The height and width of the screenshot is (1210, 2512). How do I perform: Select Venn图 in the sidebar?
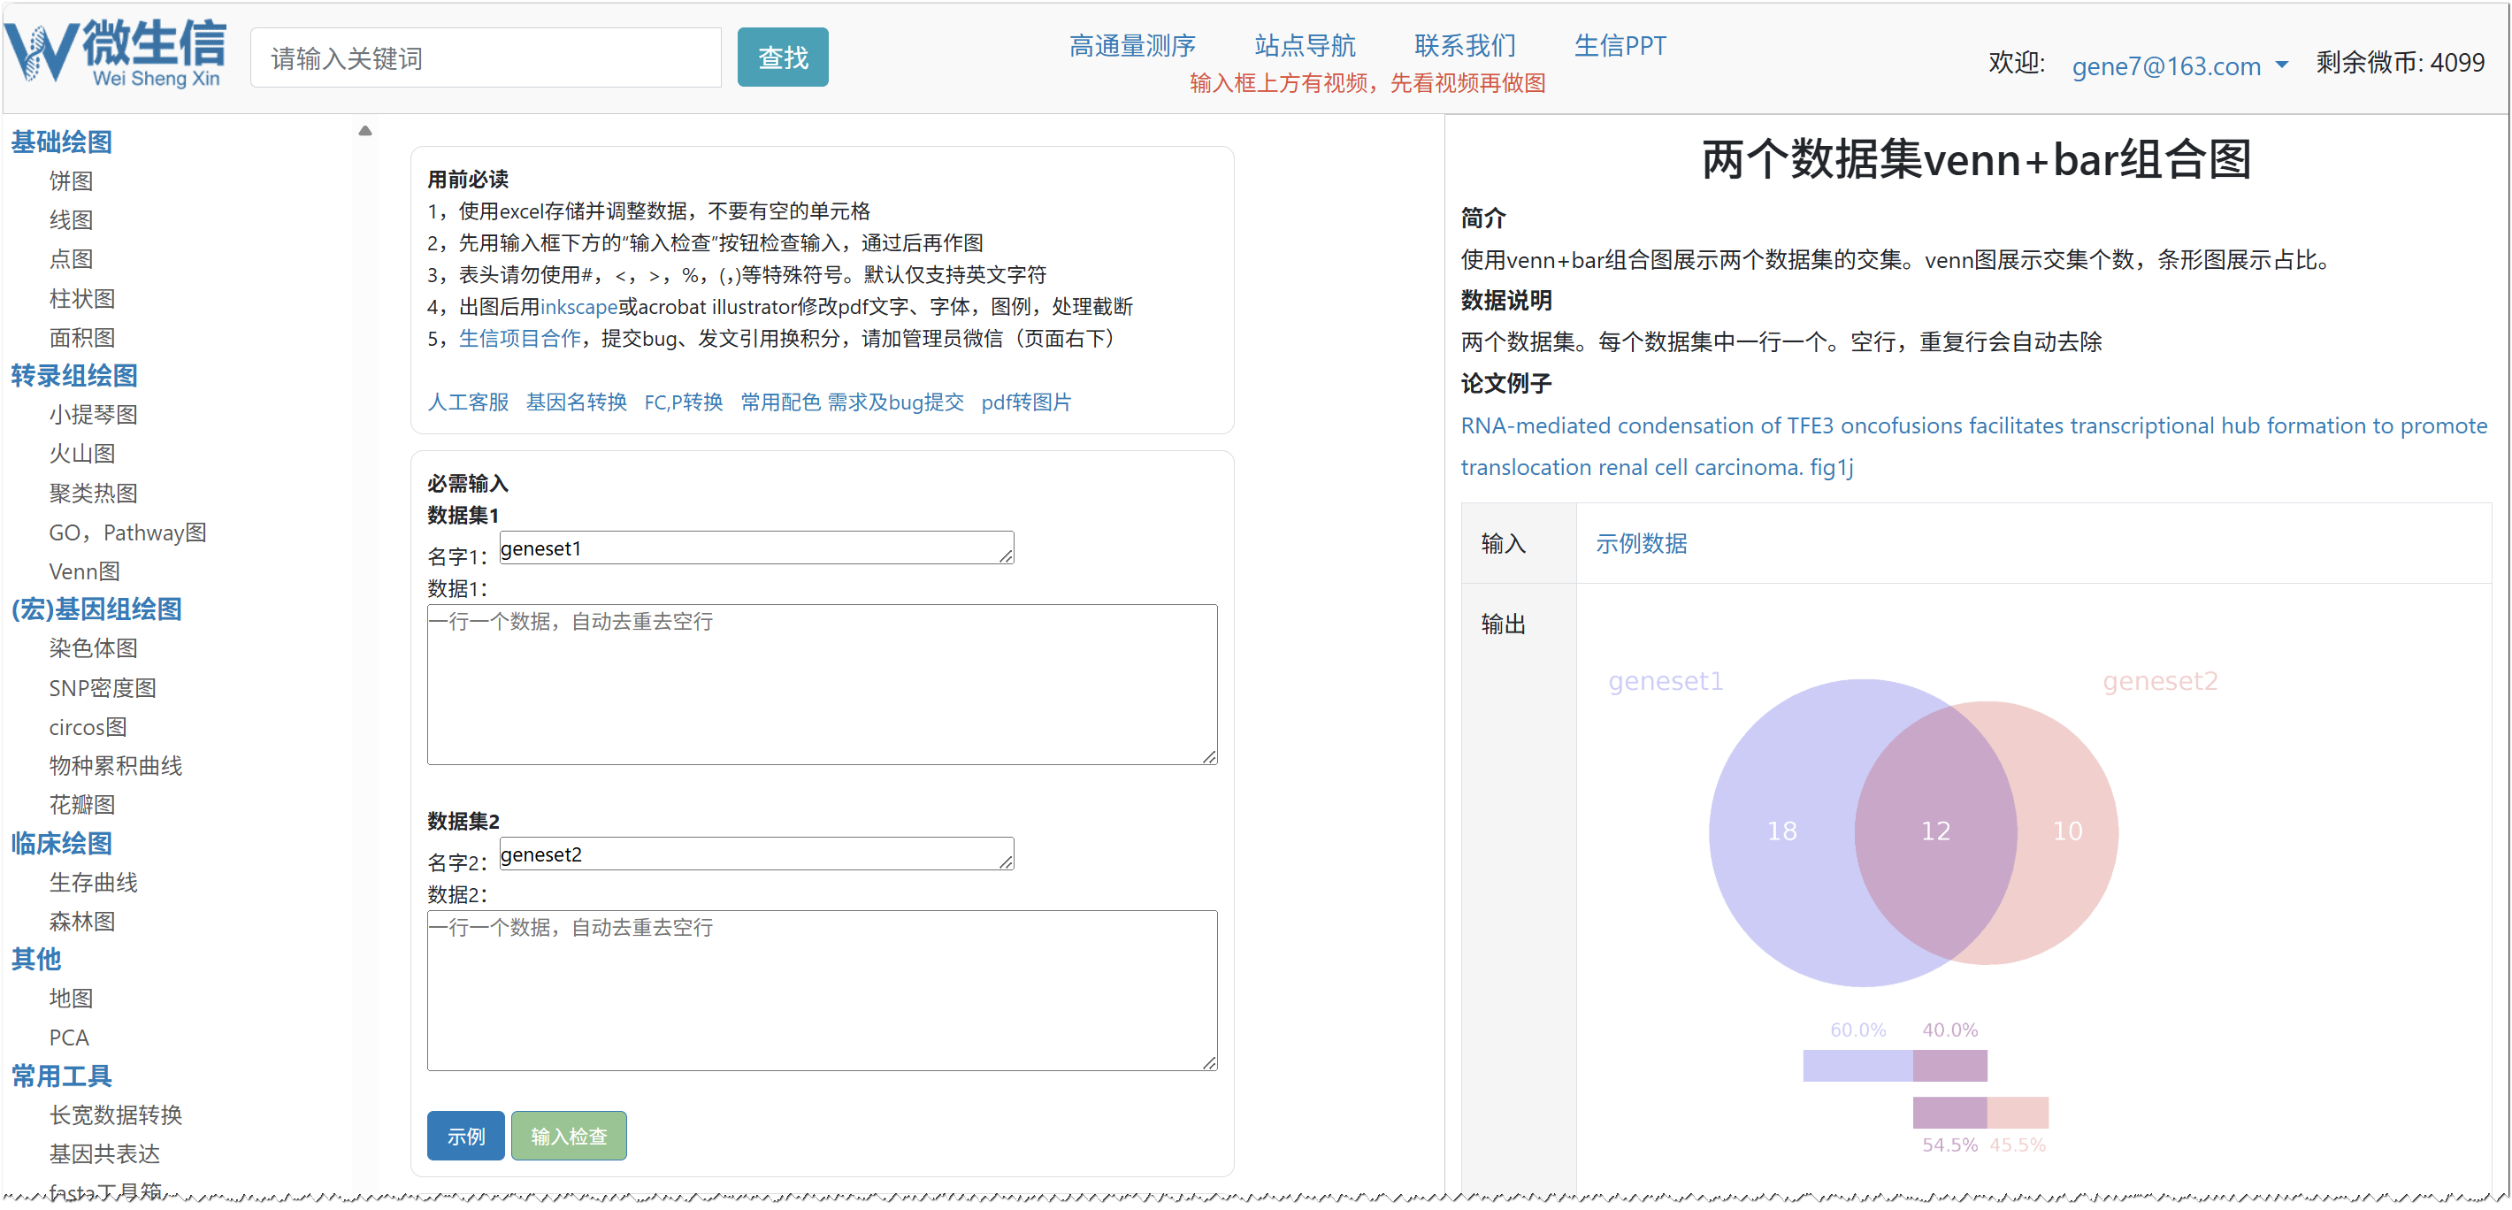84,571
